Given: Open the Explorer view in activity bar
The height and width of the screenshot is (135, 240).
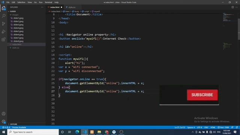Looking at the screenshot, I should tap(3, 8).
